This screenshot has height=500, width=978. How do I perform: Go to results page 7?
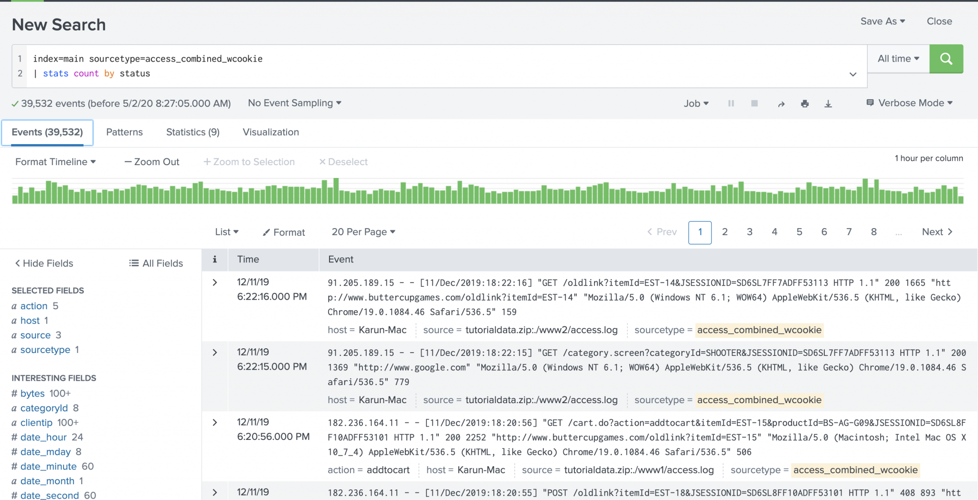tap(849, 232)
